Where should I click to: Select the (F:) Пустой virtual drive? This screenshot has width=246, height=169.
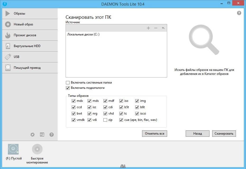[13, 149]
